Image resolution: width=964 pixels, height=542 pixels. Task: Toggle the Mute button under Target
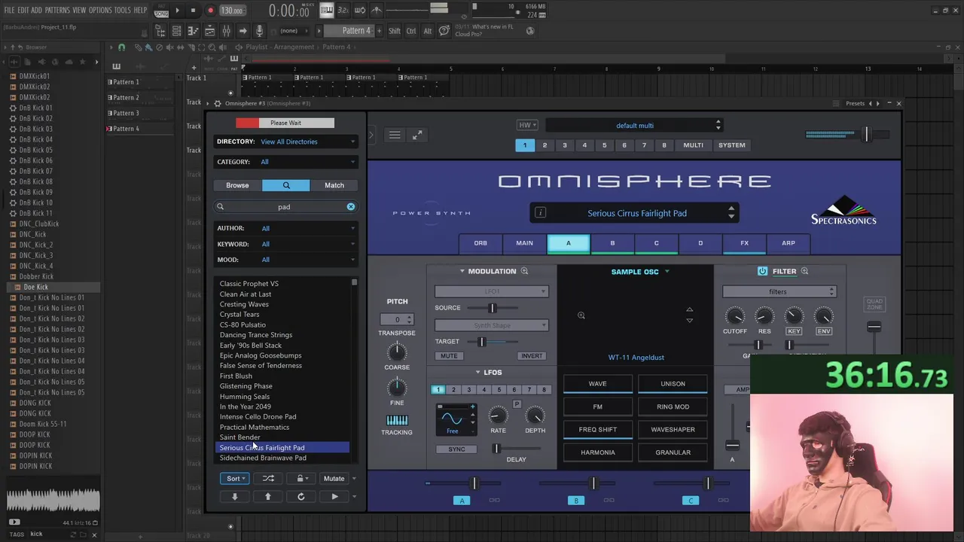(449, 356)
